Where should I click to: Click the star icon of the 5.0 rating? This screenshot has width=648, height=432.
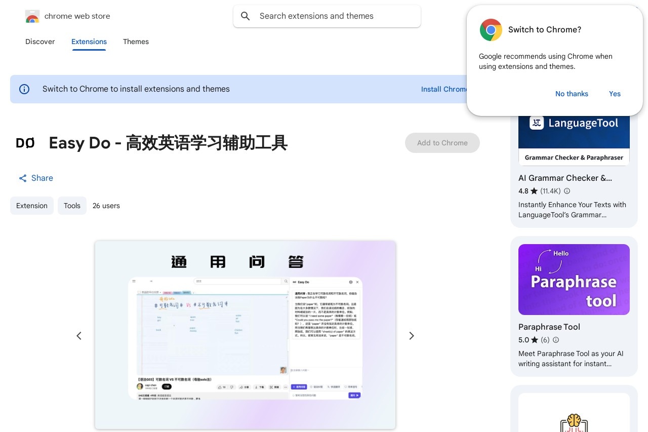click(535, 340)
